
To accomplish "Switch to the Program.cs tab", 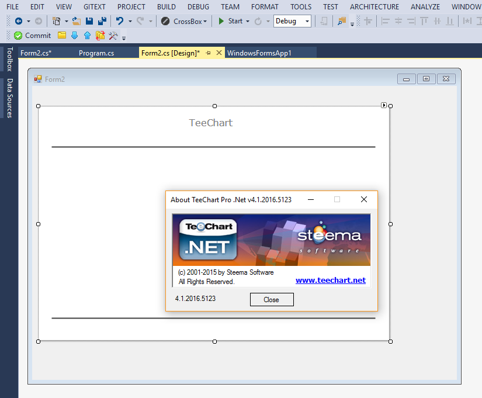I will click(x=96, y=53).
